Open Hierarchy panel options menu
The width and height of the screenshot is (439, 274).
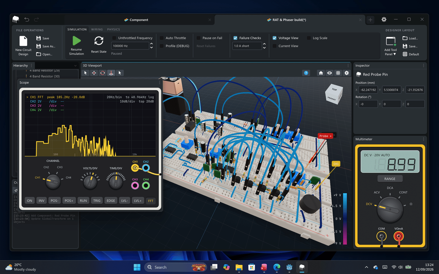point(31,65)
